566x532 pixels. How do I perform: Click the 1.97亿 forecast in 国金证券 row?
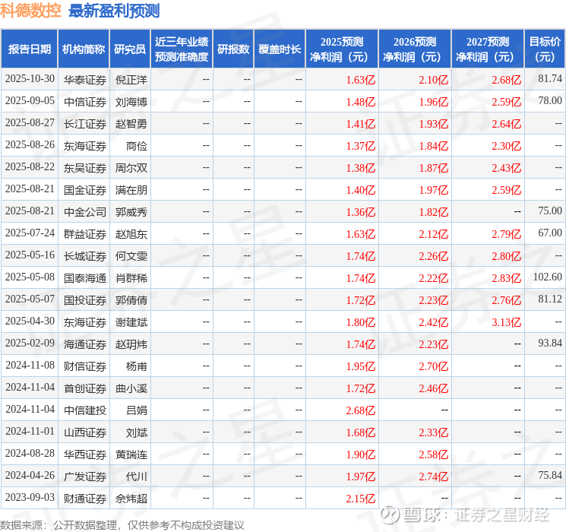click(x=433, y=190)
